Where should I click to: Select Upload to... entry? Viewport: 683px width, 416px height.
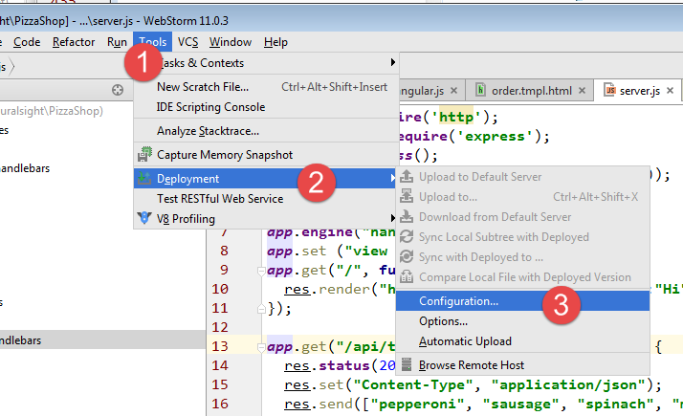point(522,197)
